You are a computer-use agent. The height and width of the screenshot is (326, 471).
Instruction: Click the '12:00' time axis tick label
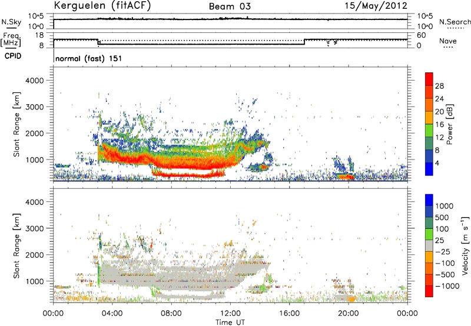[230, 314]
